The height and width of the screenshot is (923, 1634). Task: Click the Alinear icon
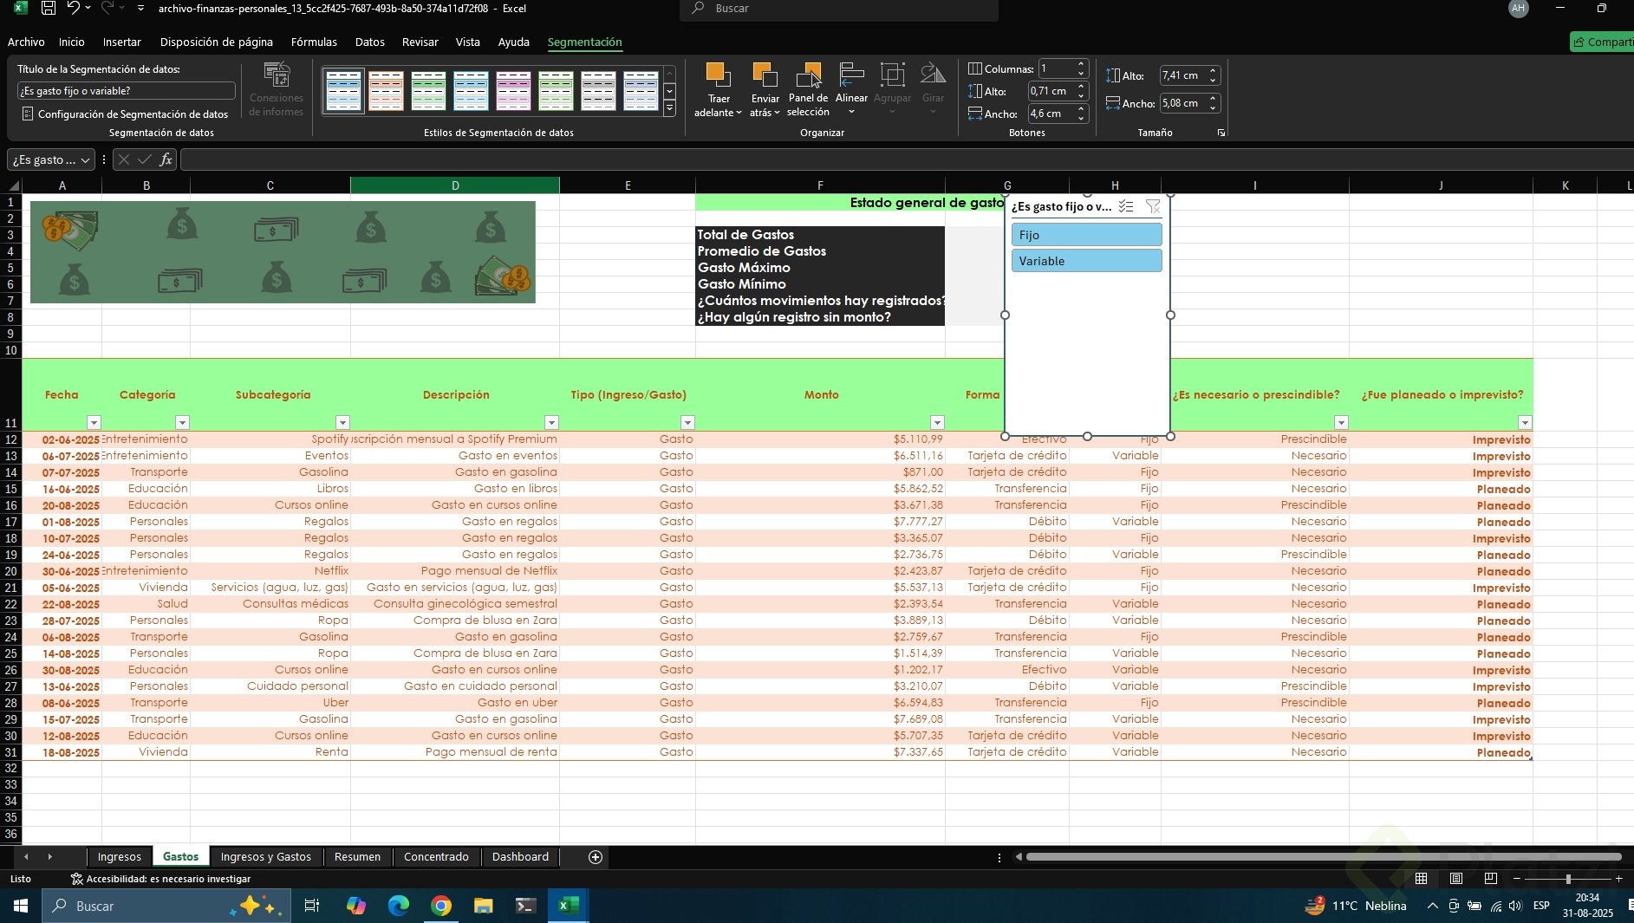851,76
